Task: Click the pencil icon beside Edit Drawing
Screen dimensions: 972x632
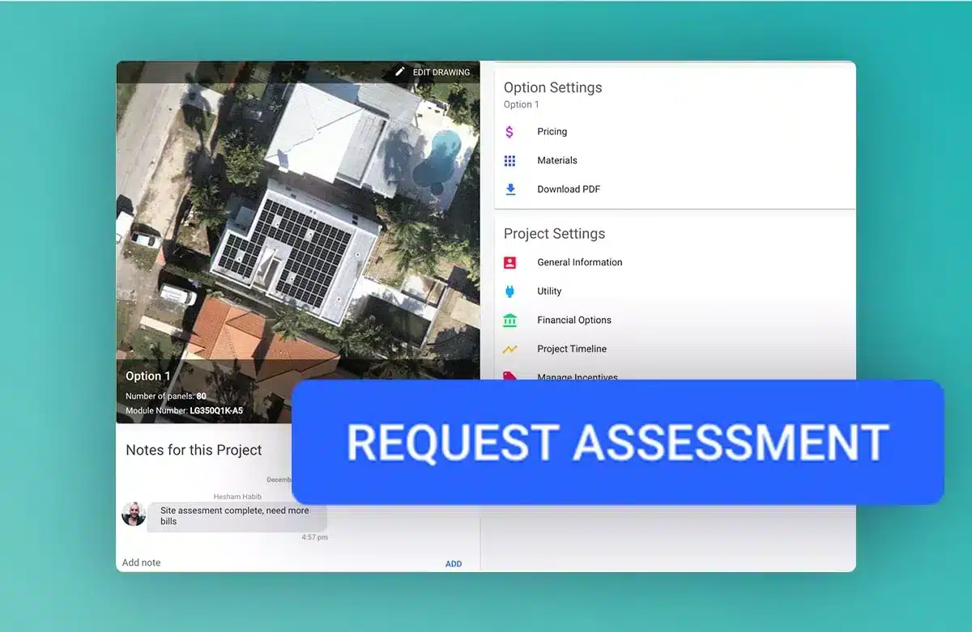Action: tap(399, 72)
